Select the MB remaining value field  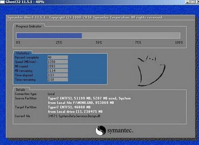pyautogui.click(x=58, y=71)
